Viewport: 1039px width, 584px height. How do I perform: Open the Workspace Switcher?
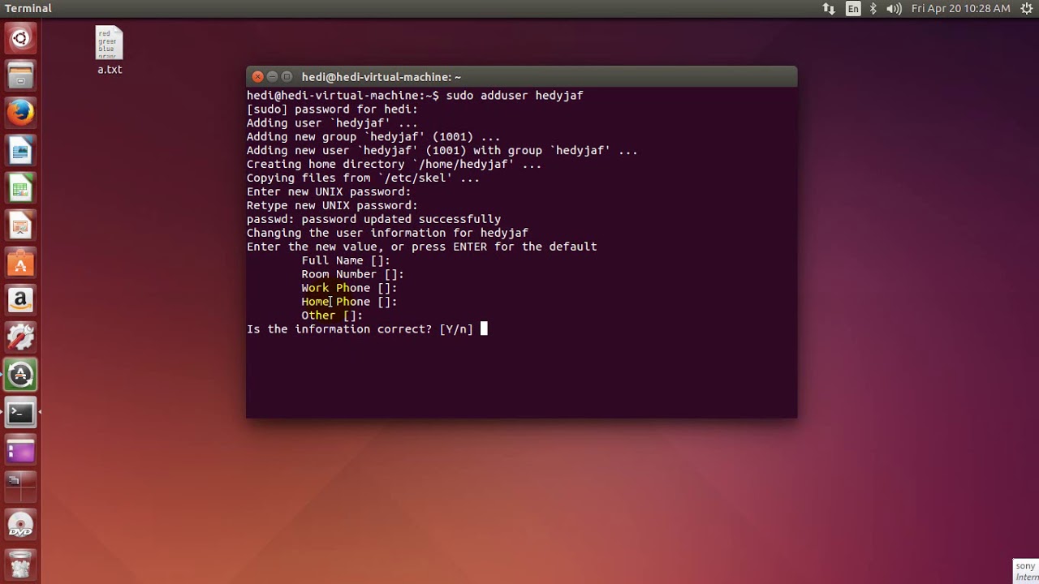click(x=20, y=487)
